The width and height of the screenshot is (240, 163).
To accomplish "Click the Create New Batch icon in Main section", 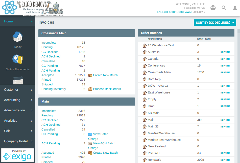I will click(90, 153).
